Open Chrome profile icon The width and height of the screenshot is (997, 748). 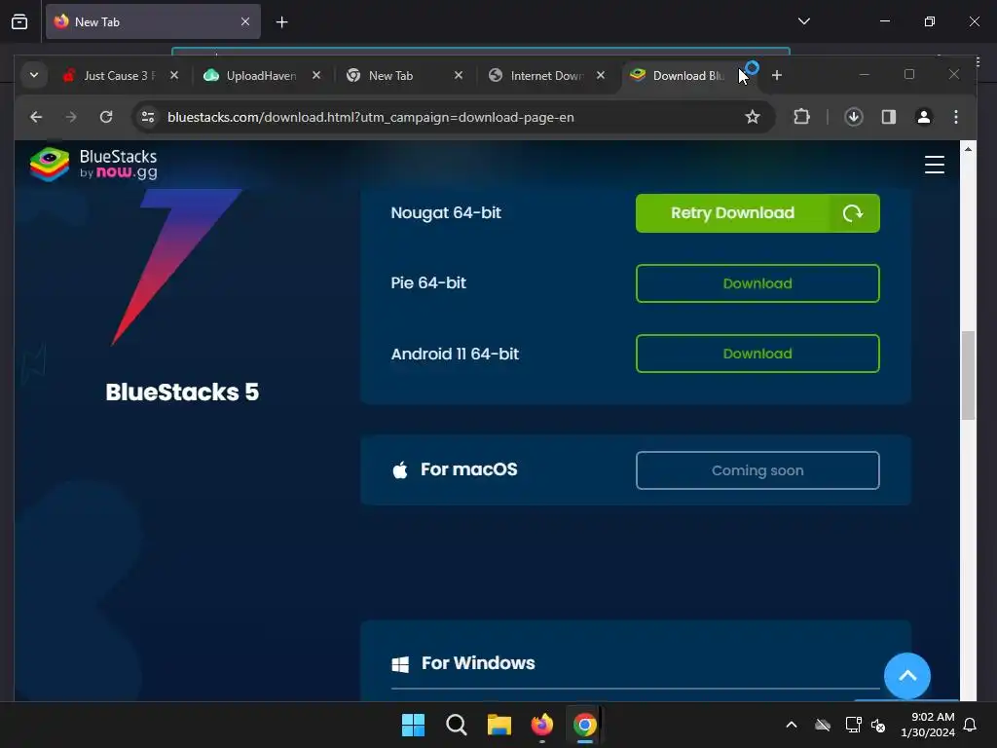tap(923, 117)
